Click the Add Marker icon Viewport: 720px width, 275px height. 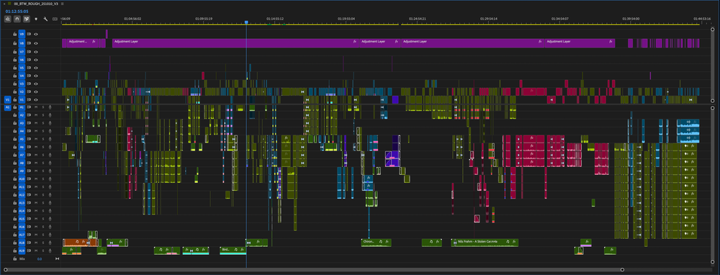(36, 19)
